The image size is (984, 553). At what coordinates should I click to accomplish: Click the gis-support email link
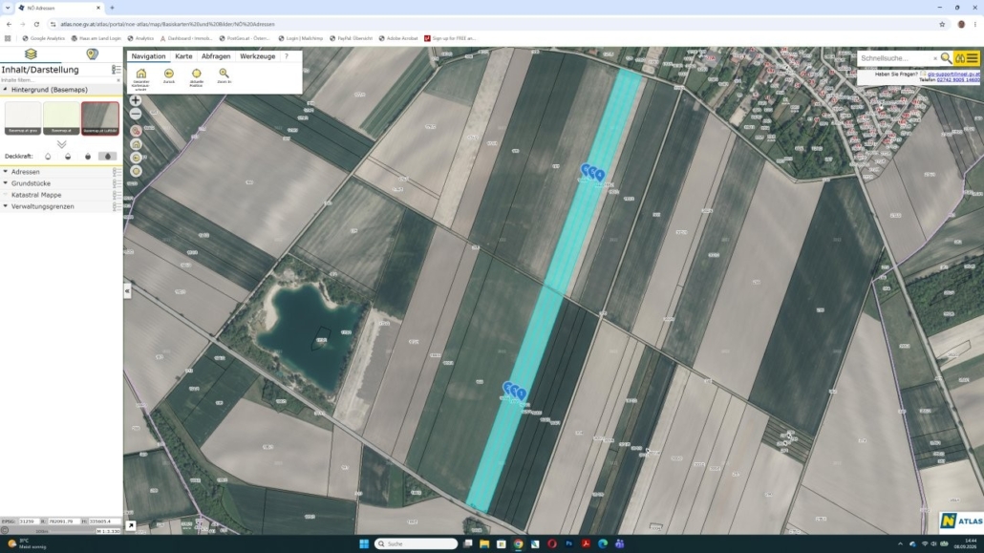click(952, 74)
